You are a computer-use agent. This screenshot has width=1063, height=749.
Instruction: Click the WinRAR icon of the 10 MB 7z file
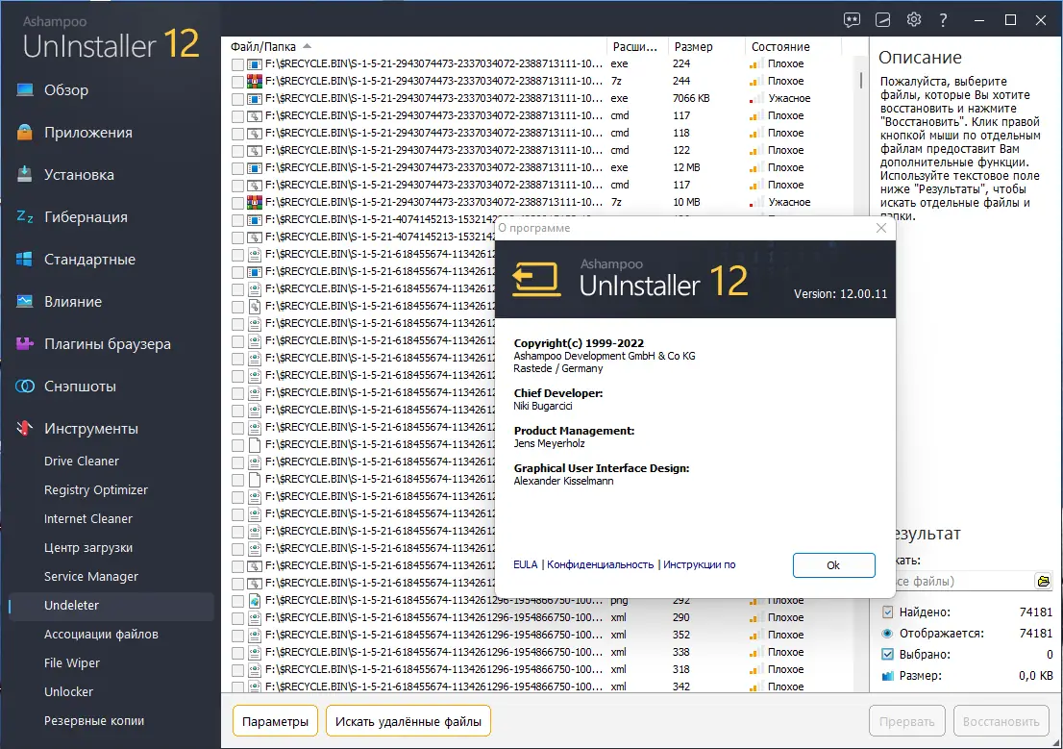coord(255,202)
